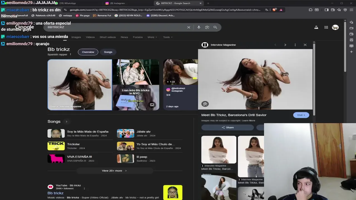Submit search with the magnifier icon
Image resolution: width=356 pixels, height=200 pixels.
point(215,27)
